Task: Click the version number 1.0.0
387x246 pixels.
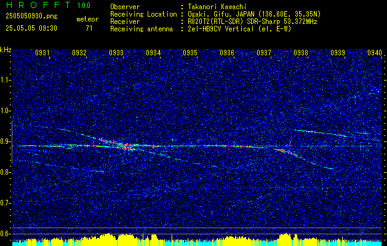Action: pyautogui.click(x=84, y=6)
